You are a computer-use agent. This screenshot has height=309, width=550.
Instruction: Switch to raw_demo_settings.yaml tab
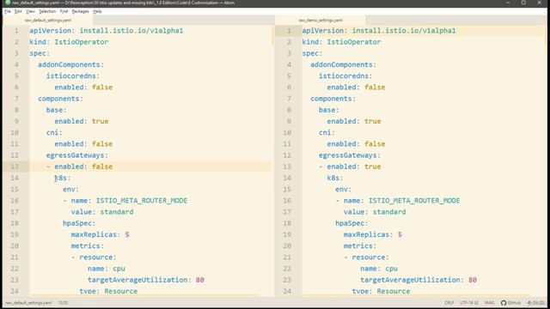pos(321,21)
